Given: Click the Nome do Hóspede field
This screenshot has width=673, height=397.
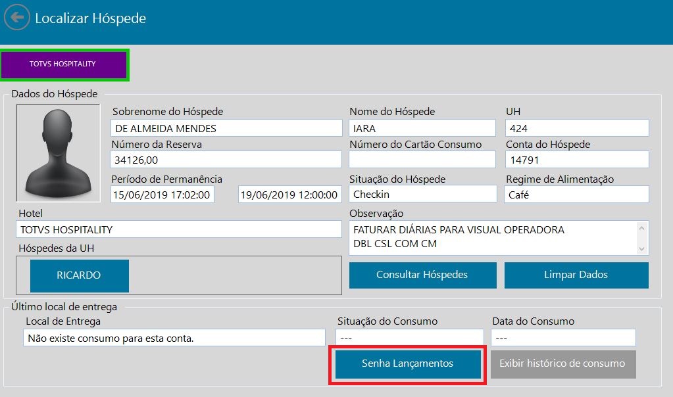Looking at the screenshot, I should coord(422,128).
